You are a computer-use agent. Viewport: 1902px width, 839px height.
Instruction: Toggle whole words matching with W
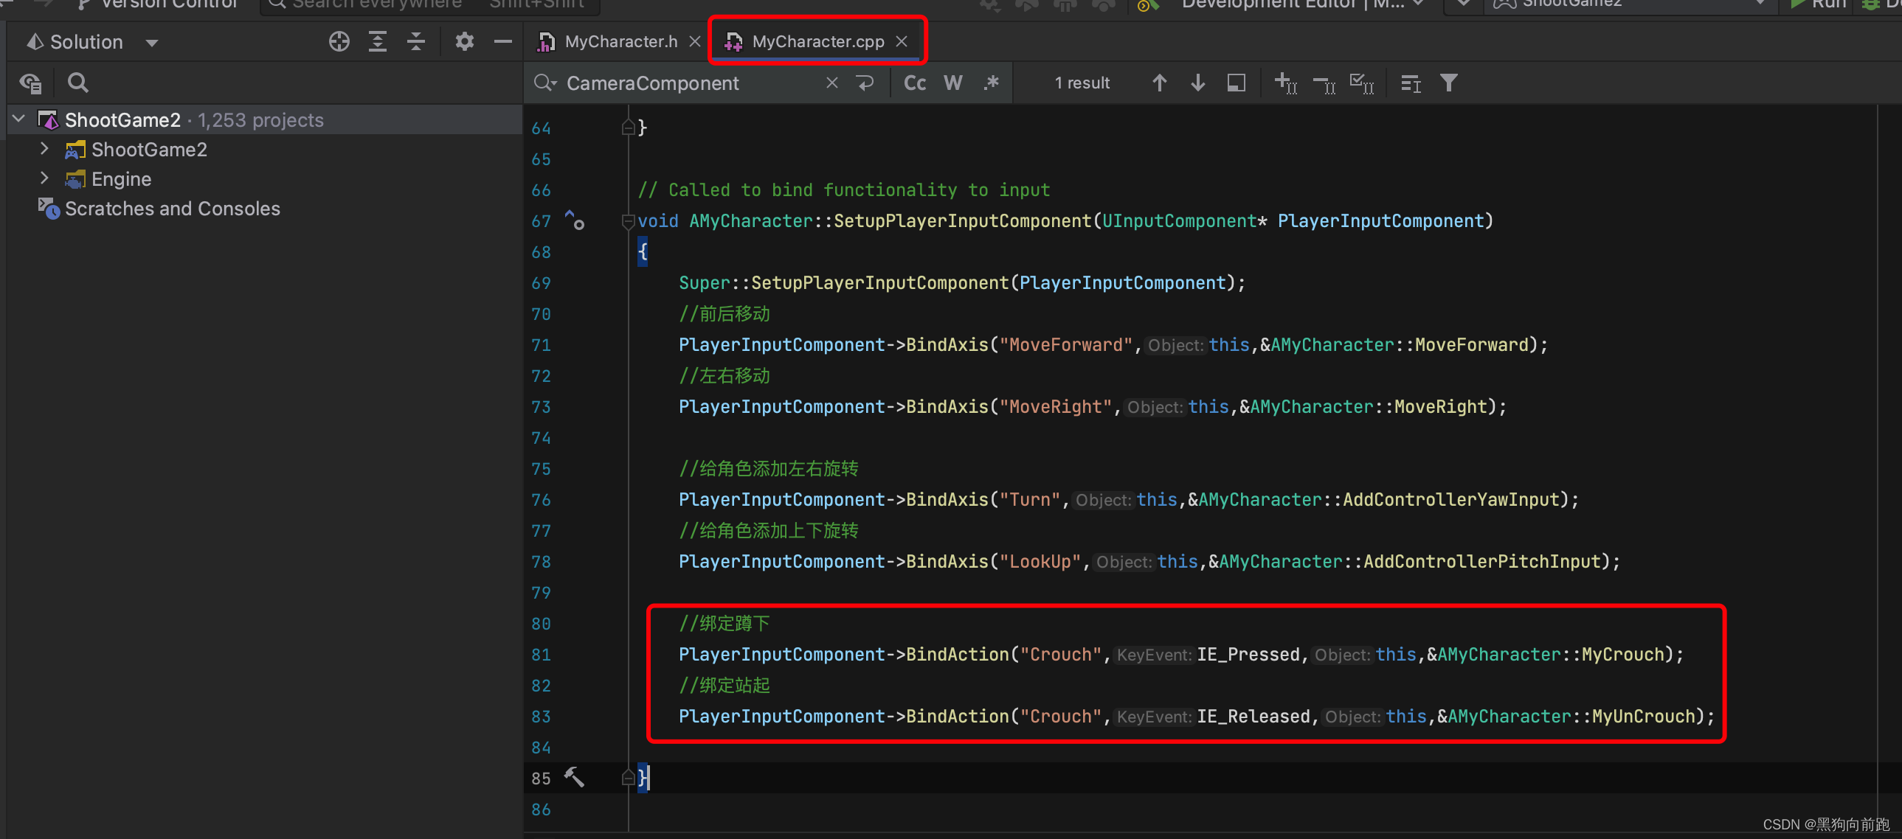tap(952, 83)
